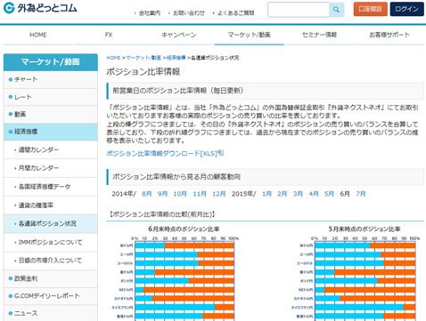Click the 6月 current month text
Image resolution: width=426 pixels, height=321 pixels.
pyautogui.click(x=345, y=194)
